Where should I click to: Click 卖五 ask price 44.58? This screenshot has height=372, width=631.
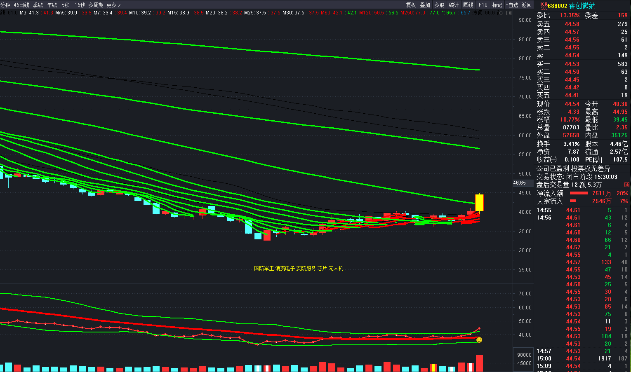click(572, 24)
